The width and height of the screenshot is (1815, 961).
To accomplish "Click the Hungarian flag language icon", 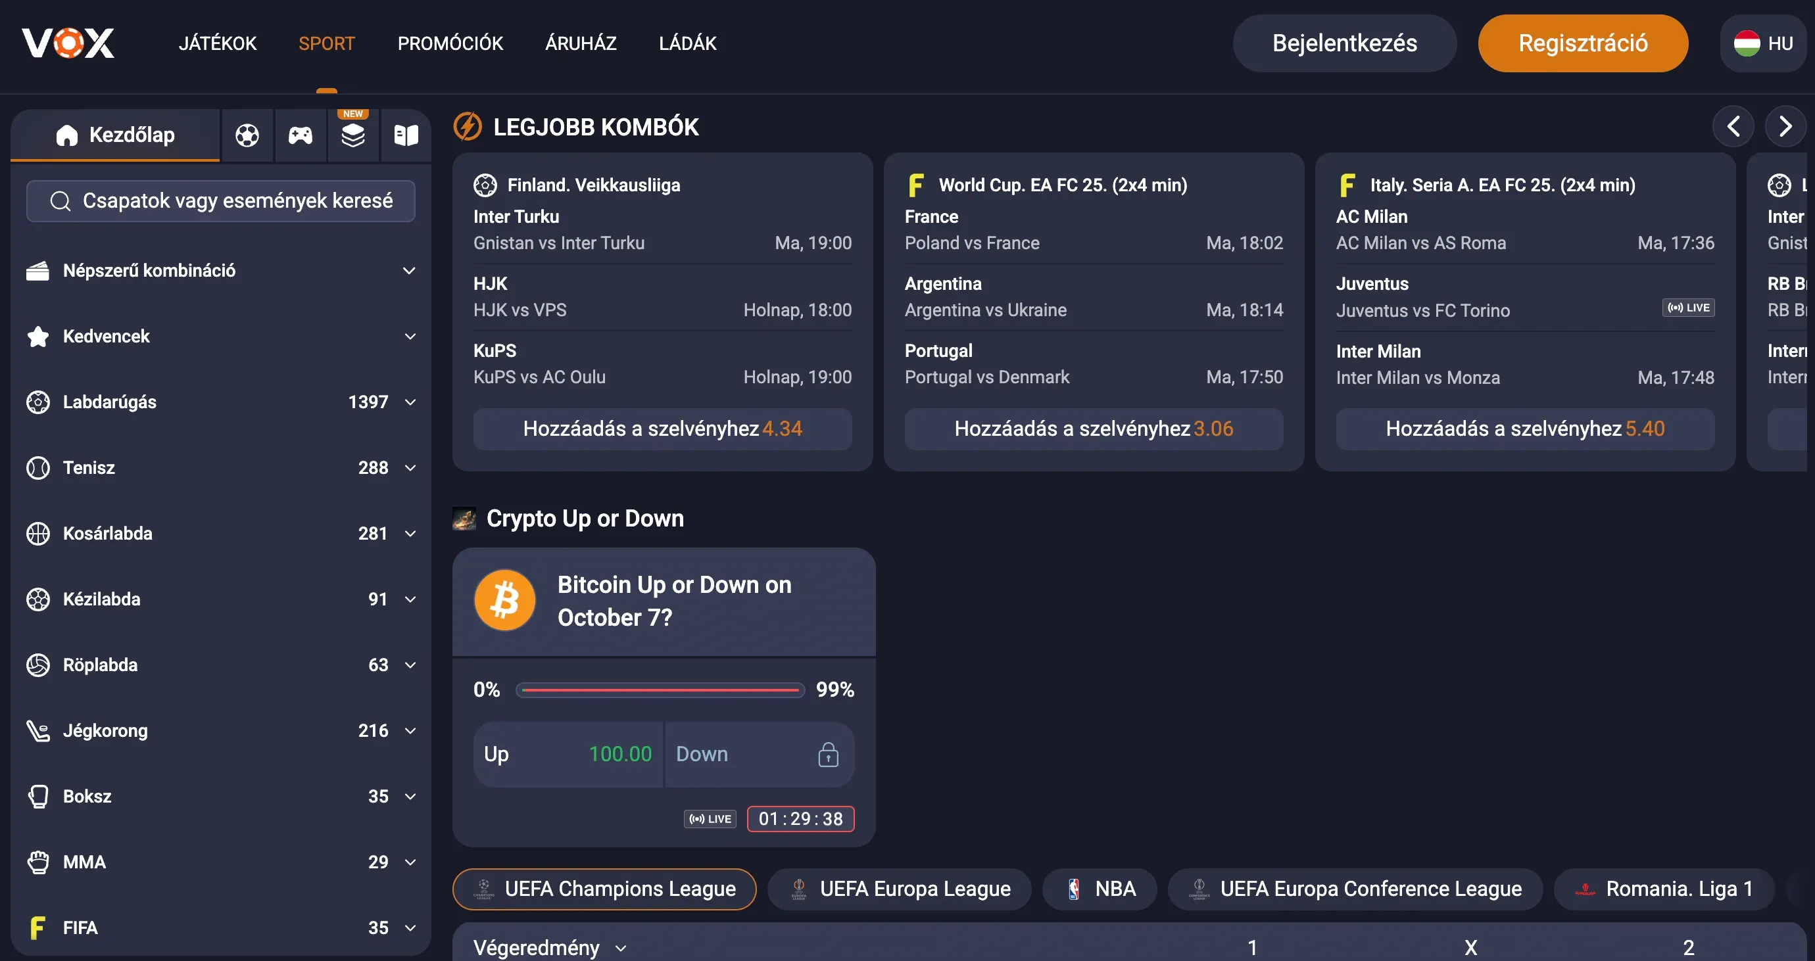I will pos(1747,43).
